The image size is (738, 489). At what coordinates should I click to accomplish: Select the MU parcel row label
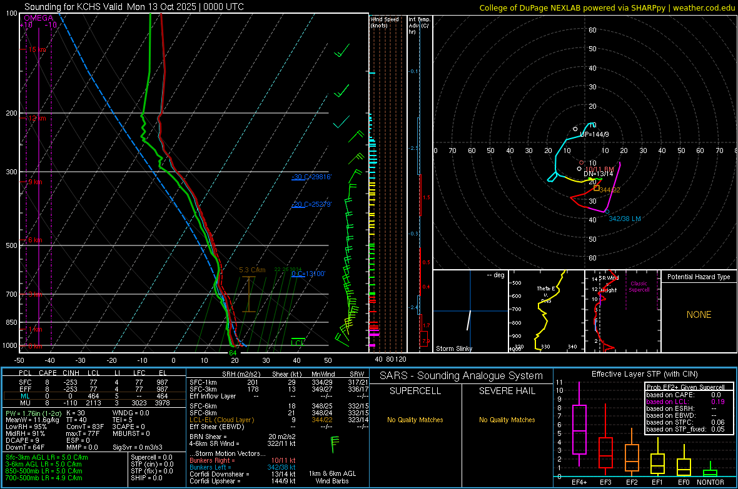tap(25, 403)
